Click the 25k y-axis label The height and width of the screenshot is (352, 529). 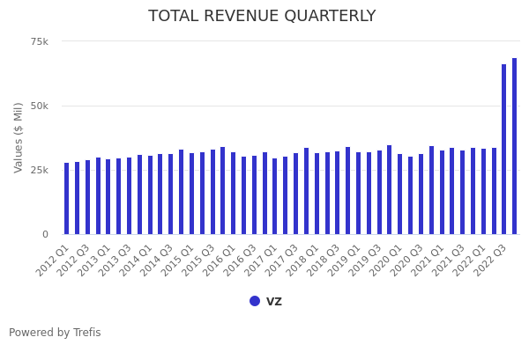tap(39, 170)
